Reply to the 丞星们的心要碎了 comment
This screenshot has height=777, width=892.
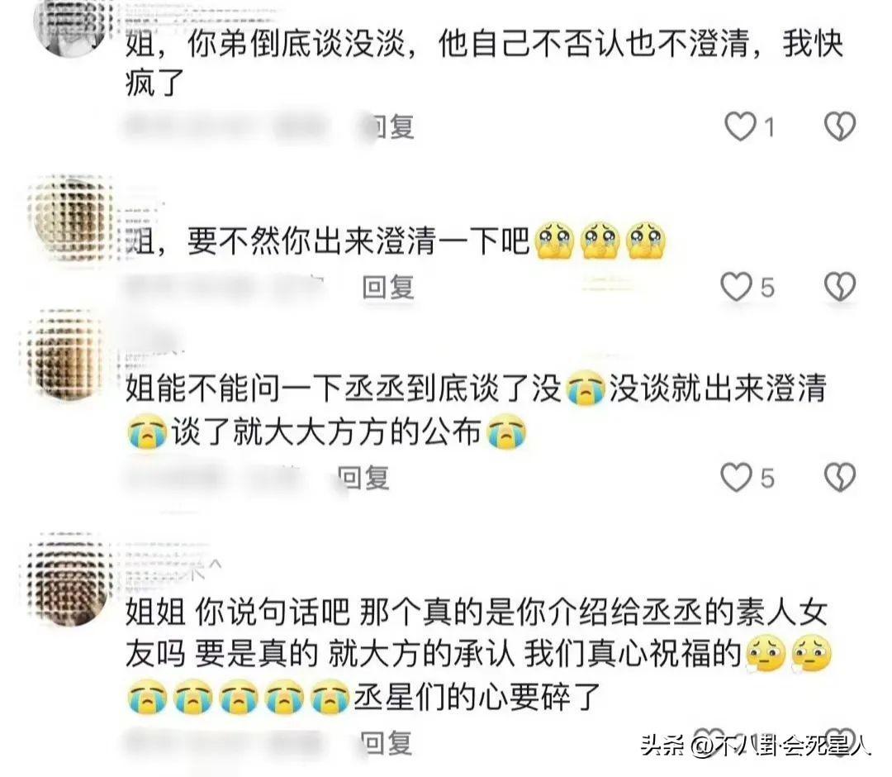click(x=387, y=743)
